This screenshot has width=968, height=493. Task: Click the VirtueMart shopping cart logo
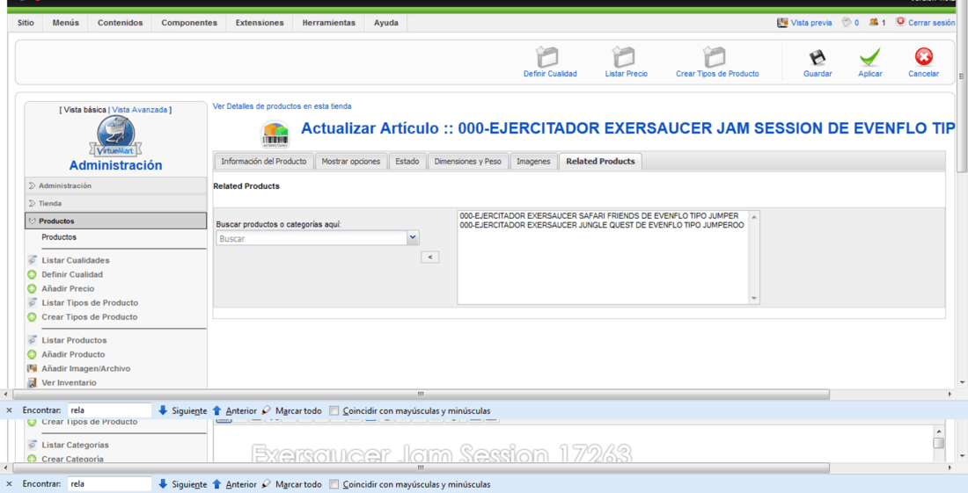(x=115, y=135)
